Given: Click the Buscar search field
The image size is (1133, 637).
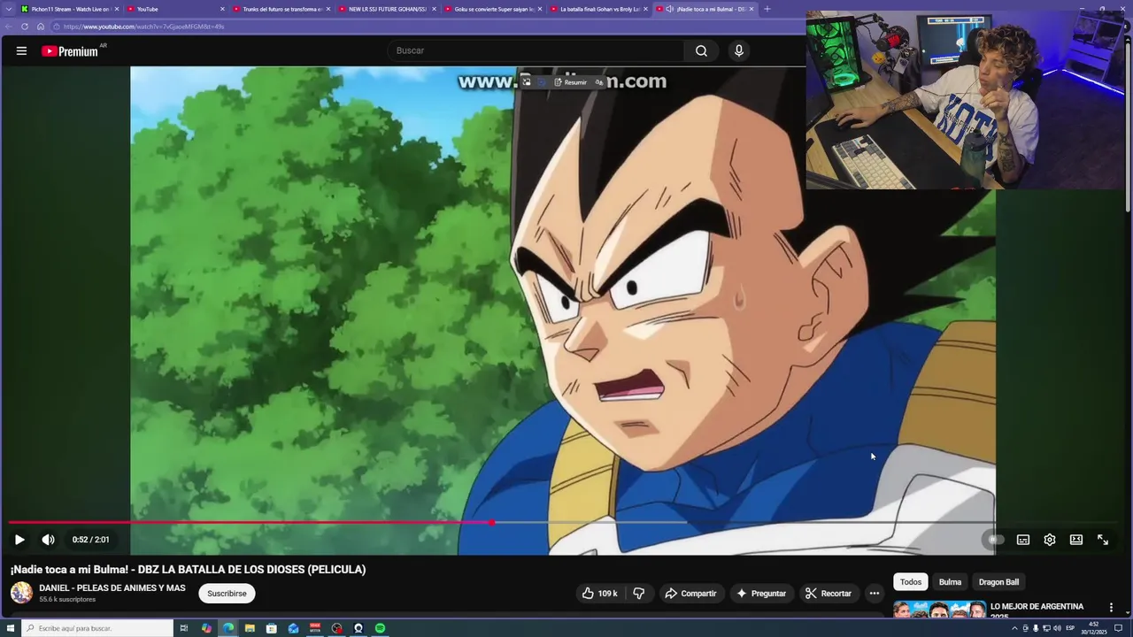Looking at the screenshot, I should coord(536,50).
